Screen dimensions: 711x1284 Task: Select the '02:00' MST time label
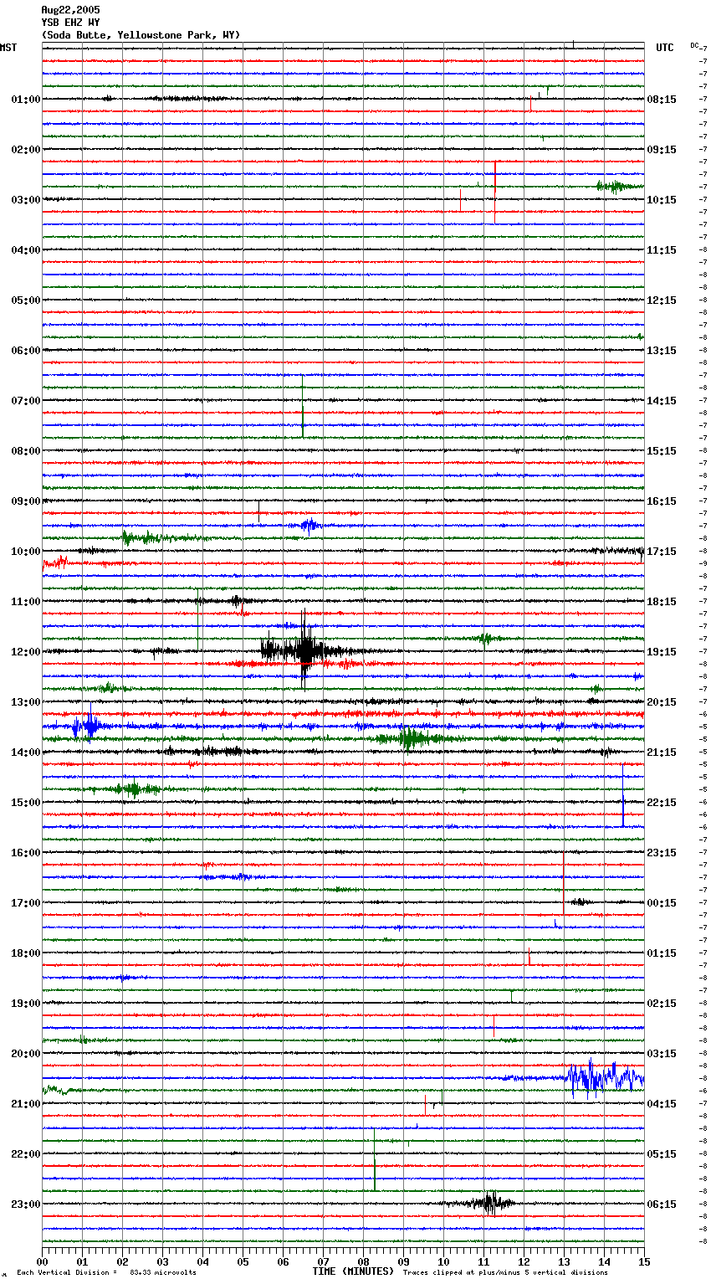coord(26,150)
